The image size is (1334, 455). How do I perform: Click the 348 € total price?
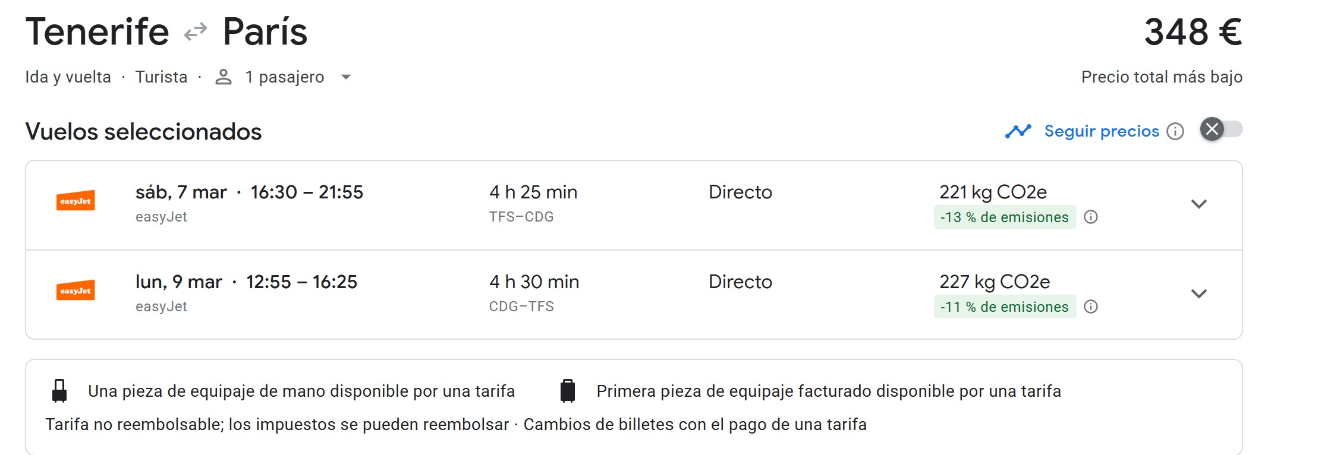pos(1193,32)
